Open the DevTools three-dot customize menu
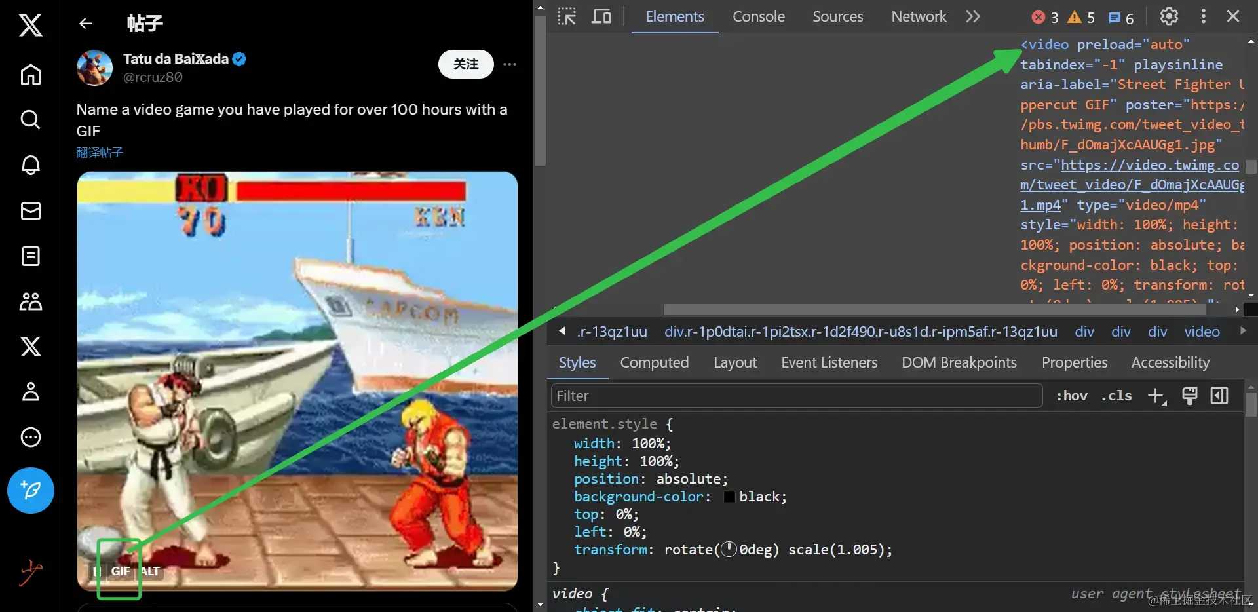Screen dimensions: 1258x612 [1203, 16]
